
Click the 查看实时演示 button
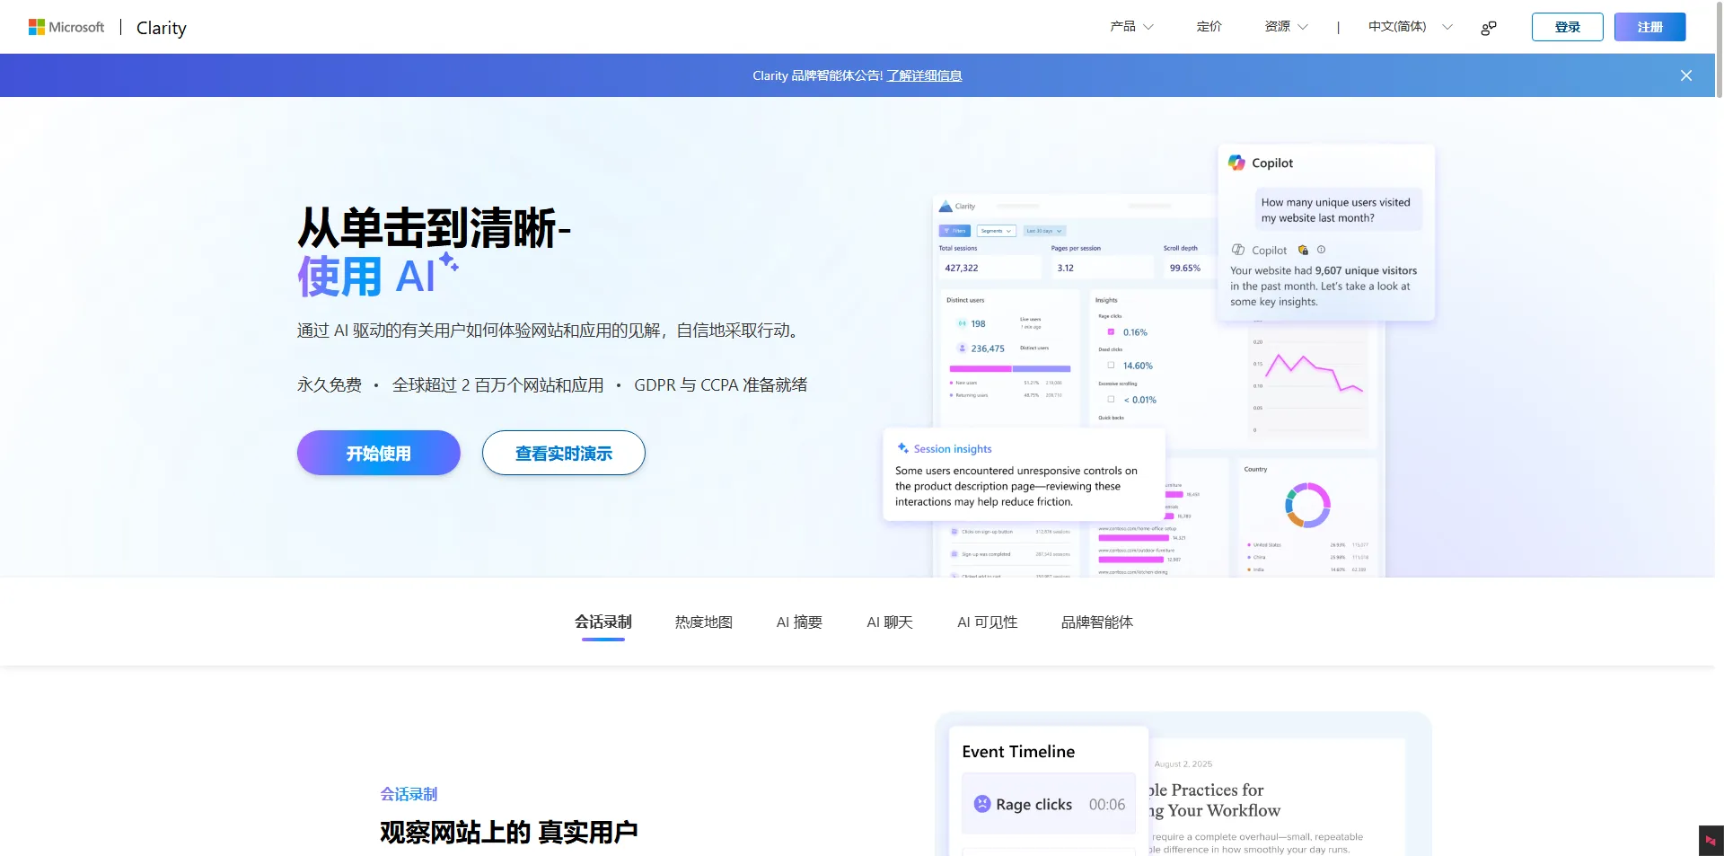coord(564,453)
